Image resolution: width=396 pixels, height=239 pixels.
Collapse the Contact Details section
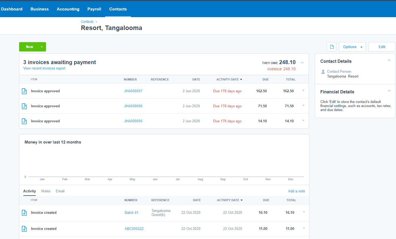pyautogui.click(x=389, y=60)
